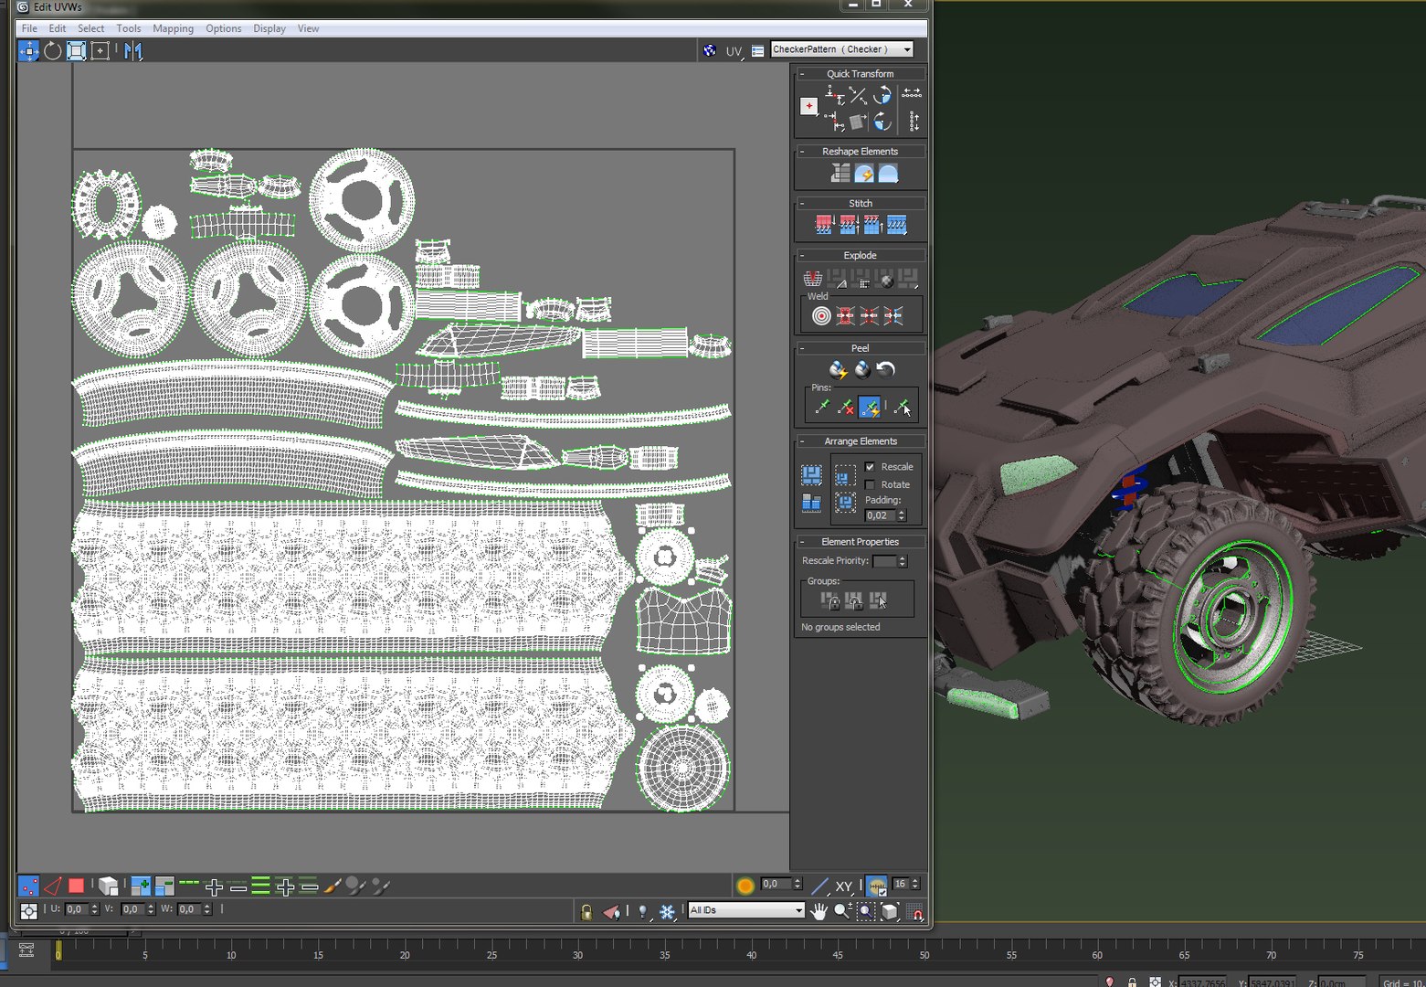Open the All IDs material dropdown
Image resolution: width=1426 pixels, height=987 pixels.
pos(746,910)
